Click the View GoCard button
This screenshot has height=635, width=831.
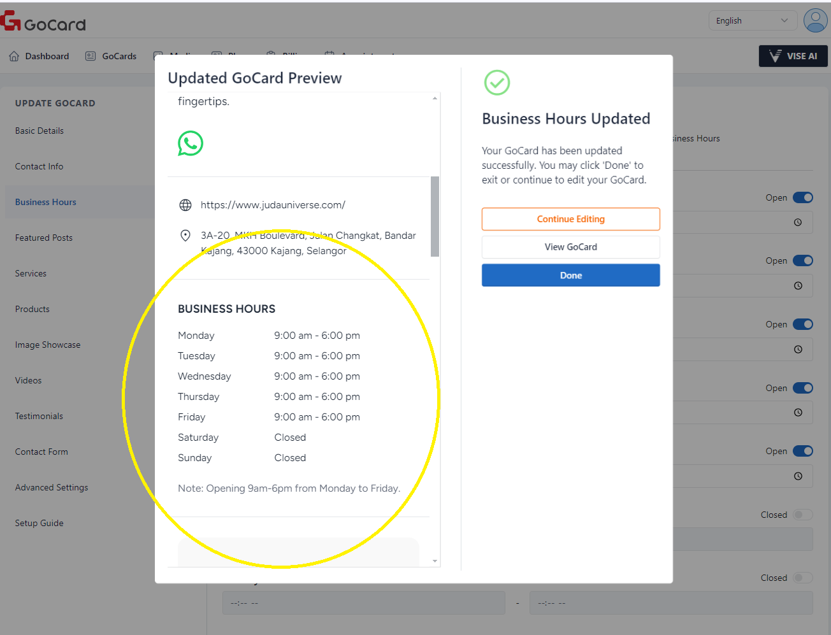coord(570,247)
